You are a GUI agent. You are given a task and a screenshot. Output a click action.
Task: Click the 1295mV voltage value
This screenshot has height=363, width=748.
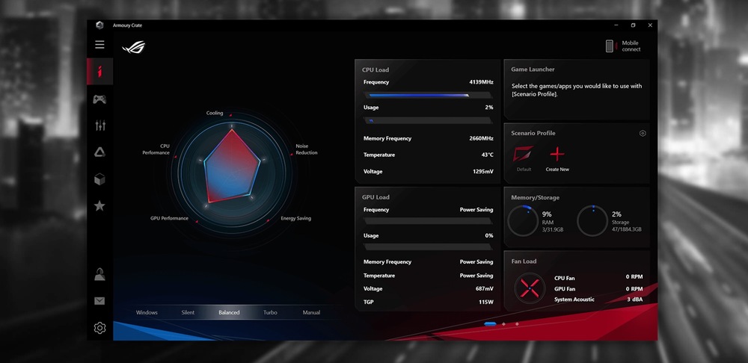pos(482,172)
